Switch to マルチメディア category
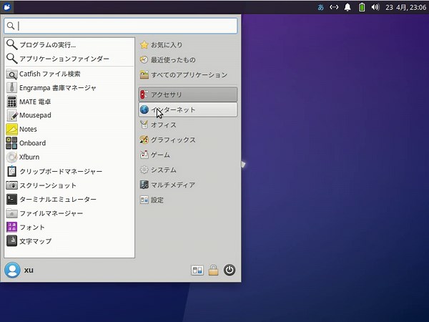The width and height of the screenshot is (429, 322). tap(187, 185)
